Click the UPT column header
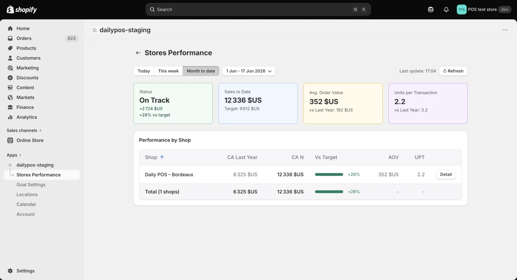Screen dimensions: 517x280 point(420,157)
